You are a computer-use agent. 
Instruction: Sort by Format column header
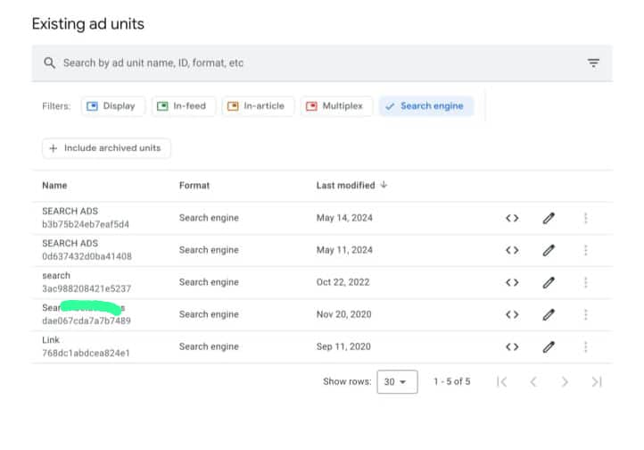pyautogui.click(x=194, y=186)
